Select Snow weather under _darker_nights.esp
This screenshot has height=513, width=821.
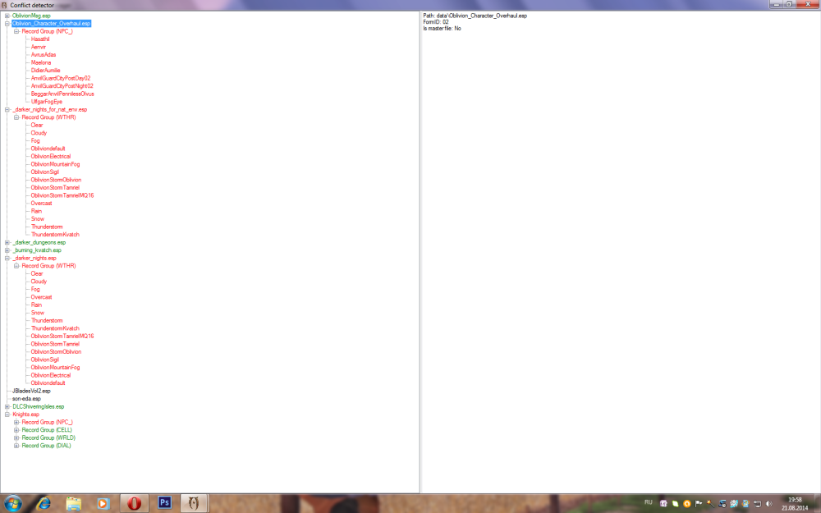click(x=38, y=313)
